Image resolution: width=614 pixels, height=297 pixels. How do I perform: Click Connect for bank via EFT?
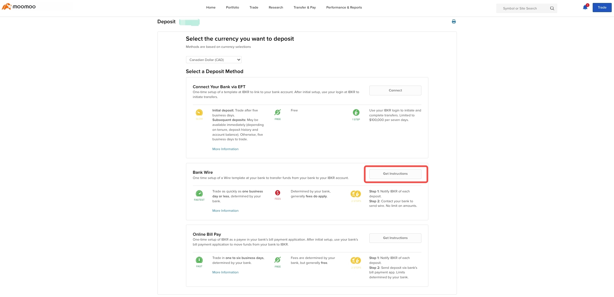(395, 90)
